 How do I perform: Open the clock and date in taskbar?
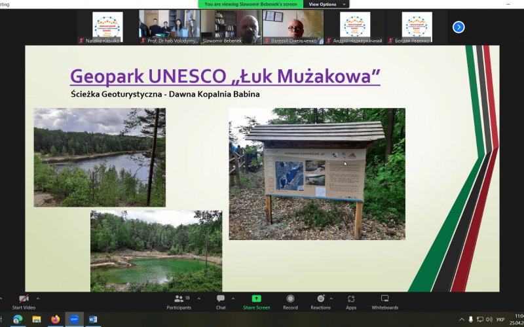point(517,319)
